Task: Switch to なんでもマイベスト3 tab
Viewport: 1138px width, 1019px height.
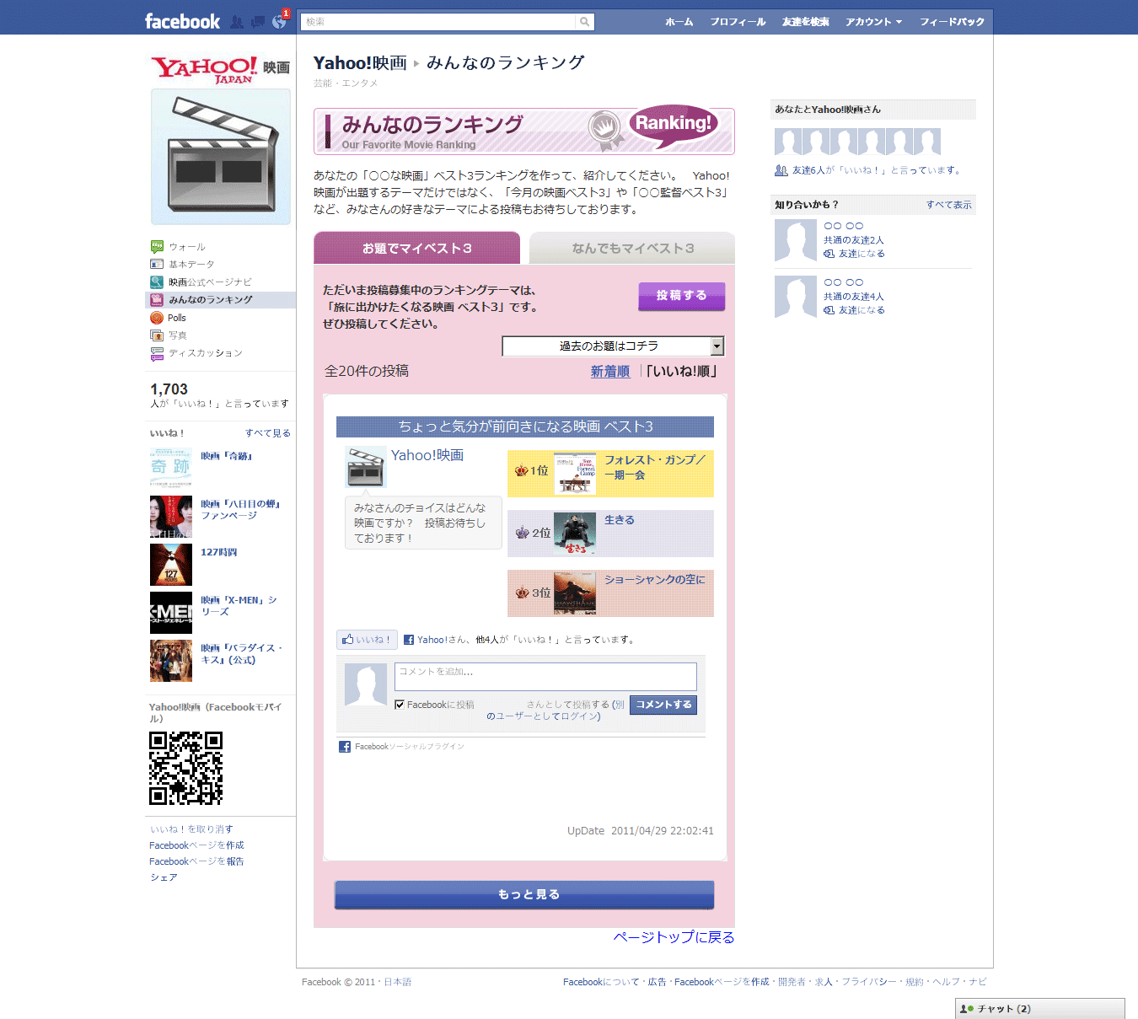Action: click(x=632, y=249)
